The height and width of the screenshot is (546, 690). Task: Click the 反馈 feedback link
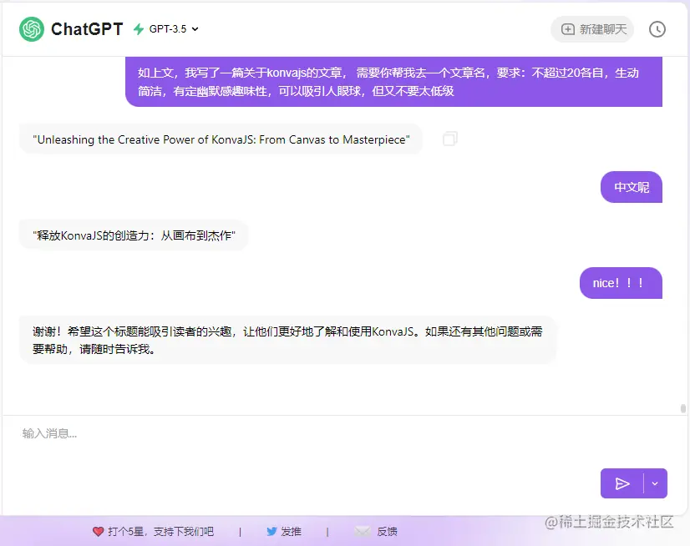coord(385,531)
